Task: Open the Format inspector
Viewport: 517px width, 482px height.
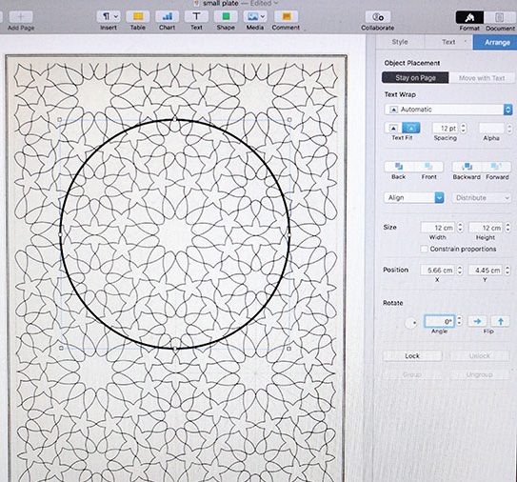Action: pos(469,17)
